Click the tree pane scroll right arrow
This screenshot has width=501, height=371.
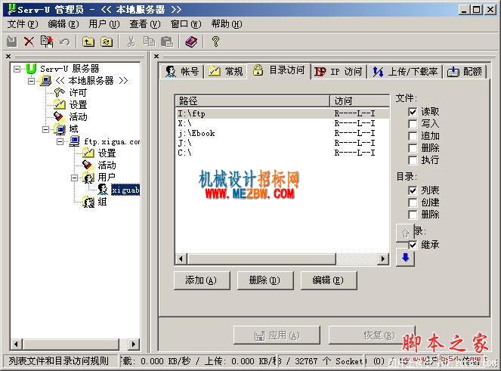click(134, 344)
